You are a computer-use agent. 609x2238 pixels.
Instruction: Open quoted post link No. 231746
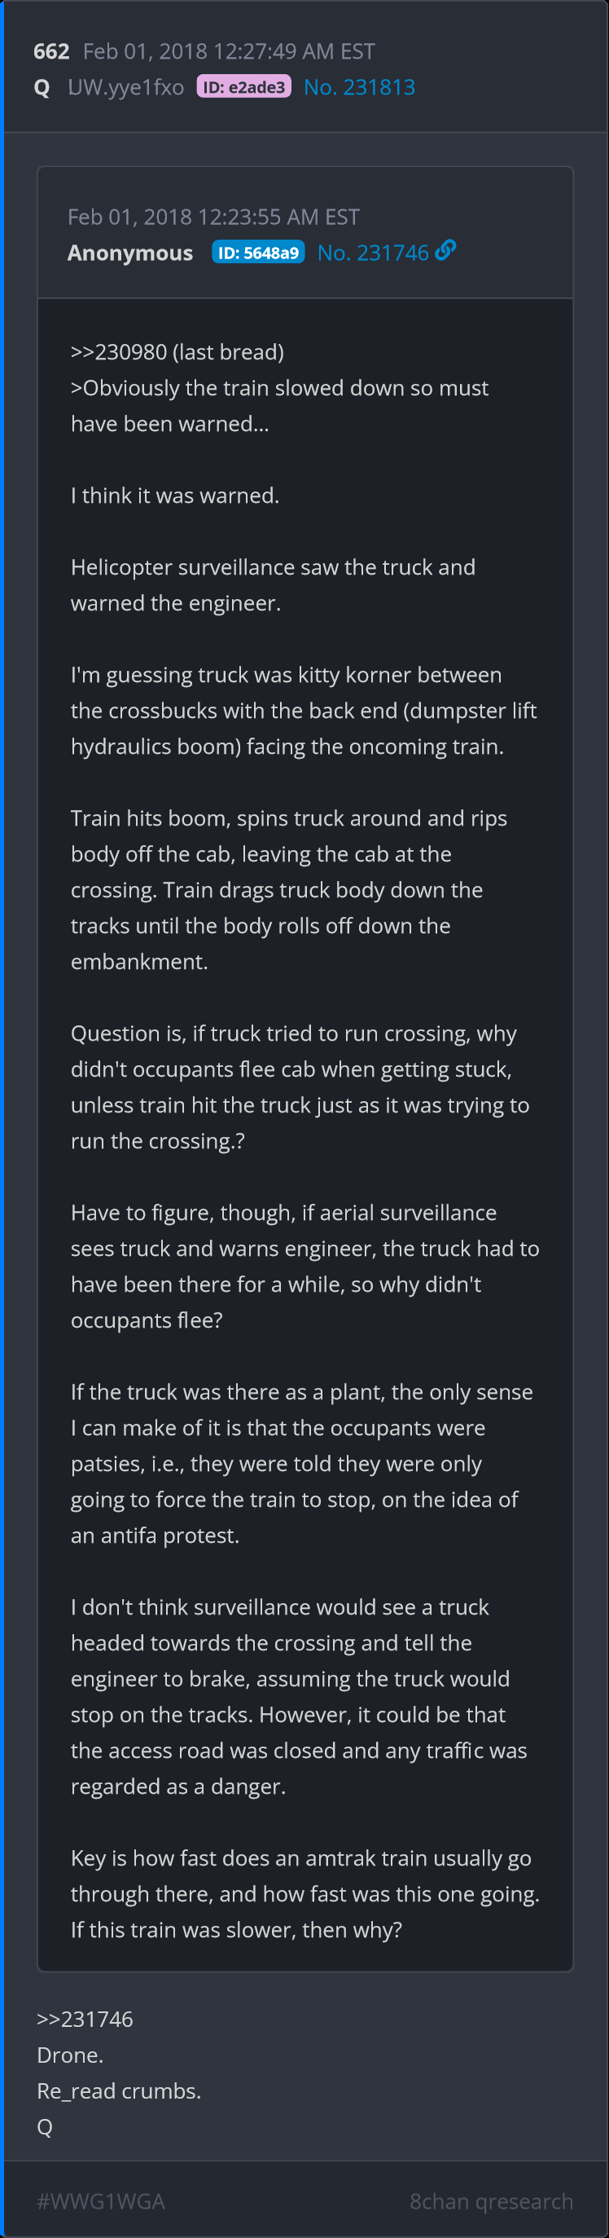click(373, 253)
